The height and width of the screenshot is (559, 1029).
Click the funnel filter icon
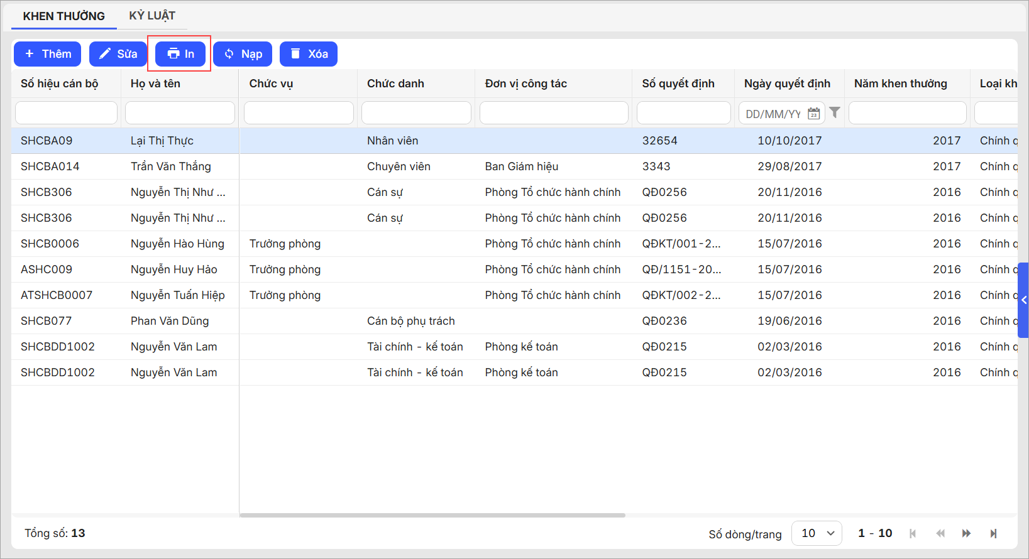pyautogui.click(x=834, y=112)
